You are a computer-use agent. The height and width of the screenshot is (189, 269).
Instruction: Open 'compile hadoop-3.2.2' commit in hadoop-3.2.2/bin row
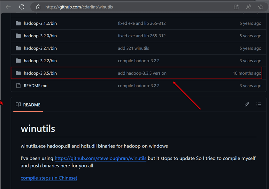tap(139, 61)
